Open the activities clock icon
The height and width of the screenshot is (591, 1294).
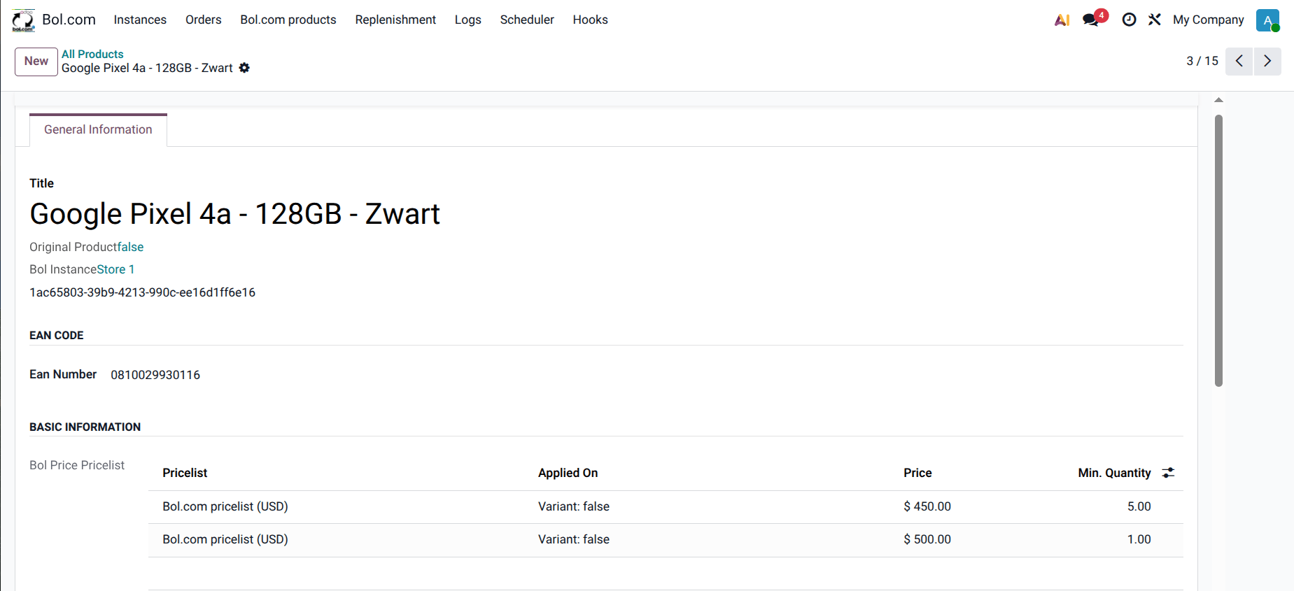[x=1129, y=20]
